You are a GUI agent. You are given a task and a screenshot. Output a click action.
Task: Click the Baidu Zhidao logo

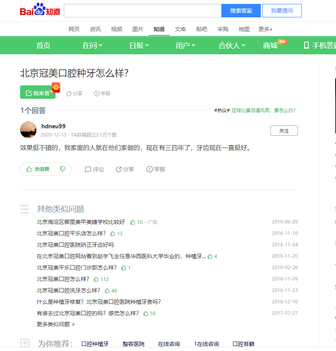pyautogui.click(x=40, y=9)
